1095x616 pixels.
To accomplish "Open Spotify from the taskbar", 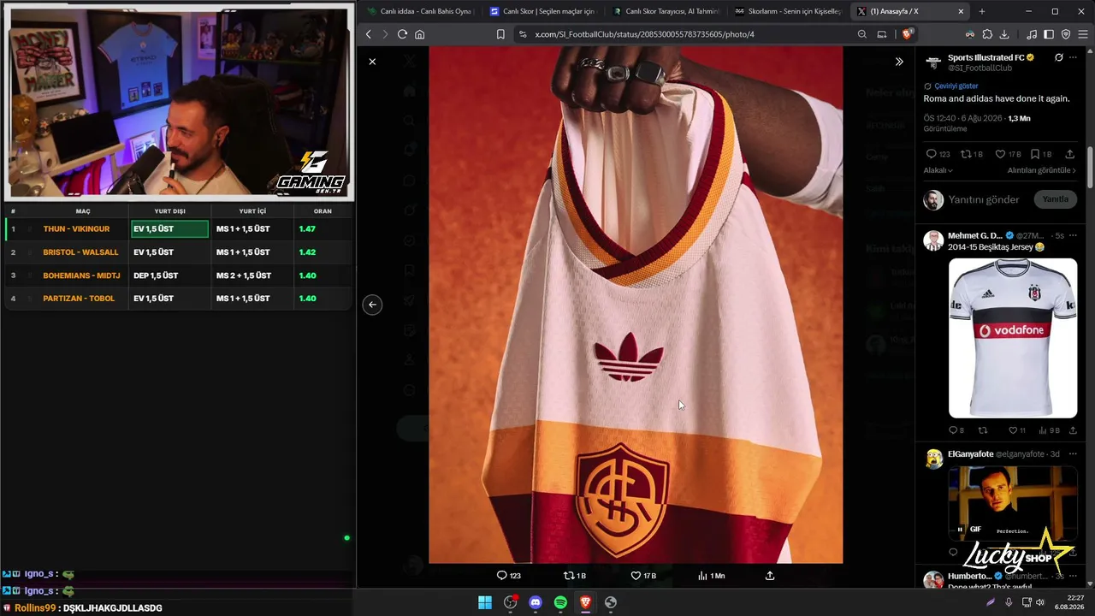I will click(x=560, y=602).
